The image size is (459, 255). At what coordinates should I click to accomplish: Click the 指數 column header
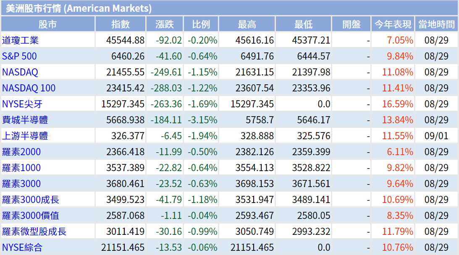tap(121, 24)
